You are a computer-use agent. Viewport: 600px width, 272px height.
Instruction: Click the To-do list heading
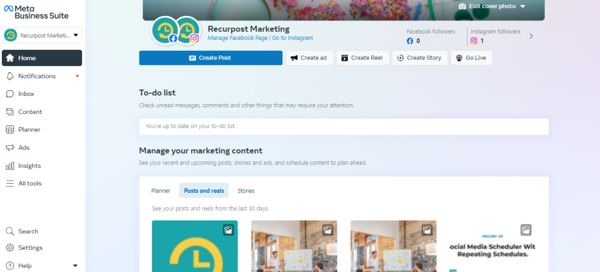[x=157, y=92]
